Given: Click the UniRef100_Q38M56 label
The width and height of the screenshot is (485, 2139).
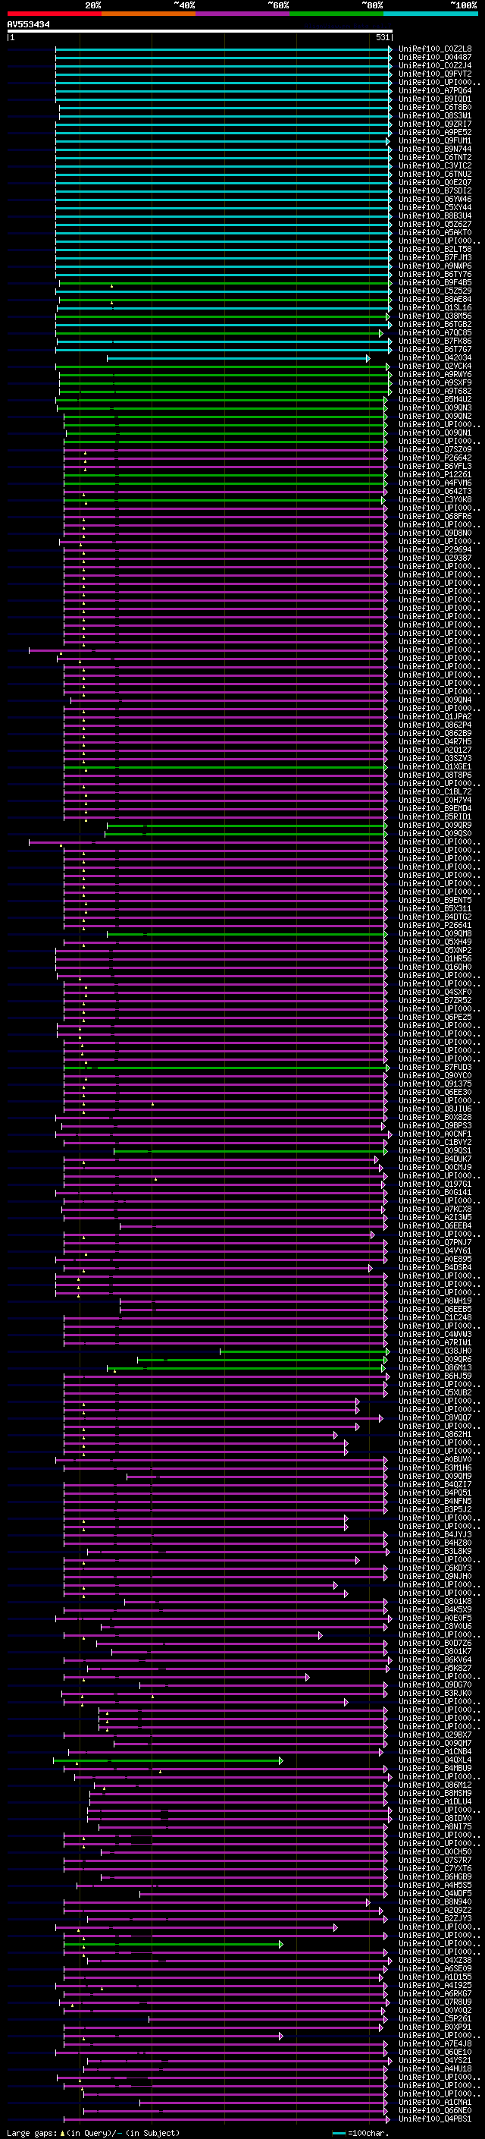Looking at the screenshot, I should 435,316.
